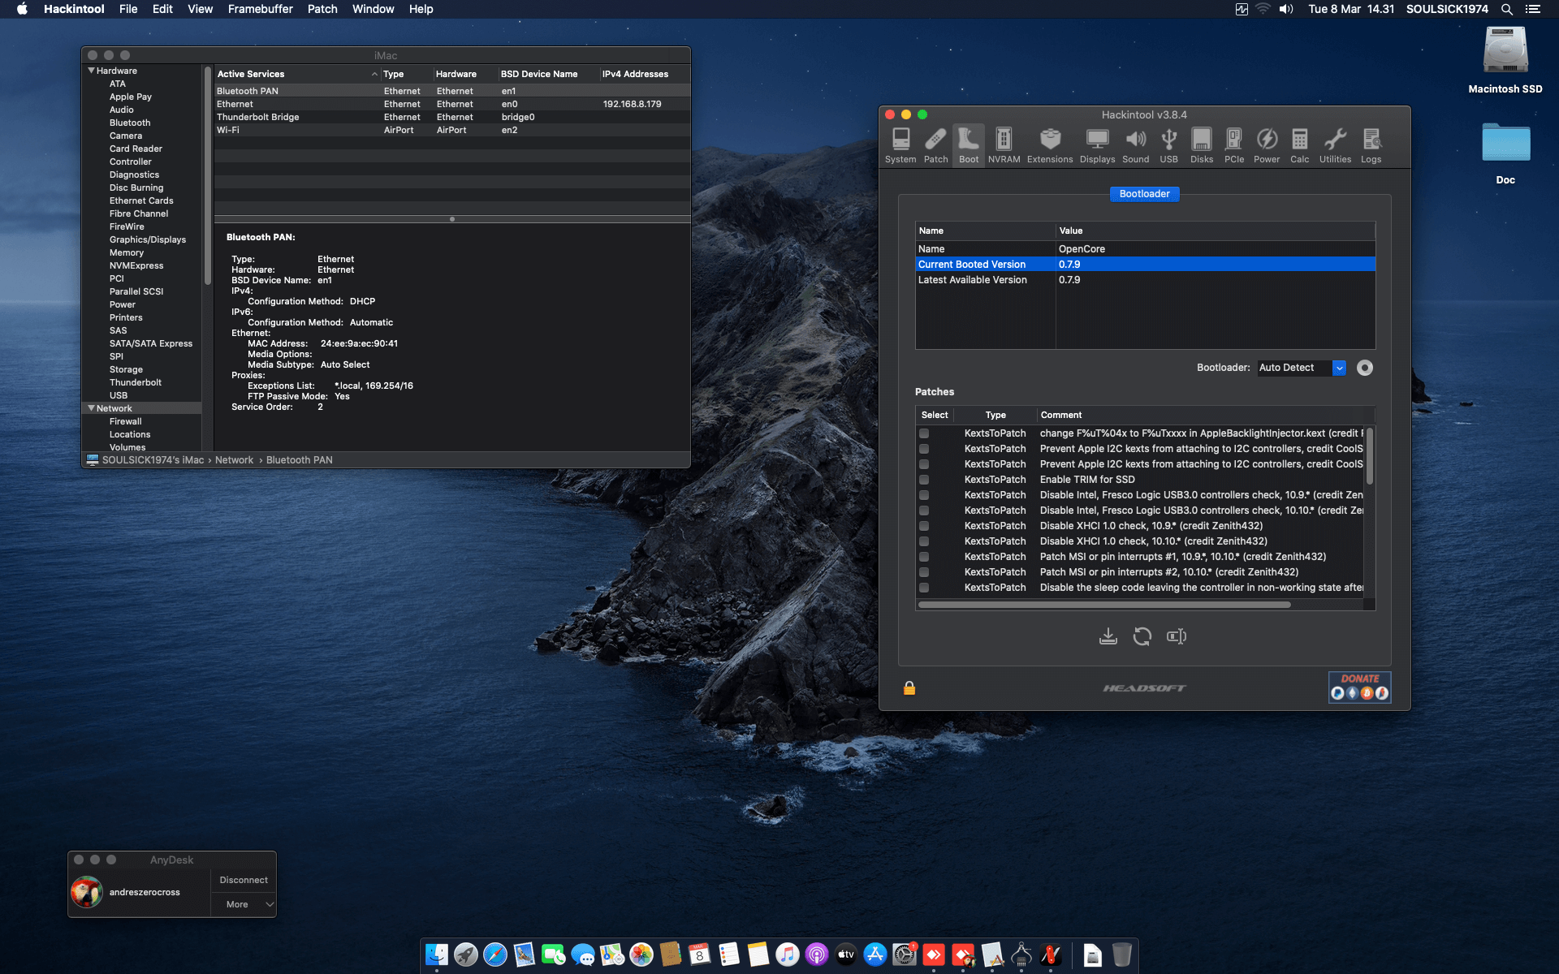
Task: Click the Network breadcrumb in the path bar
Action: [234, 460]
